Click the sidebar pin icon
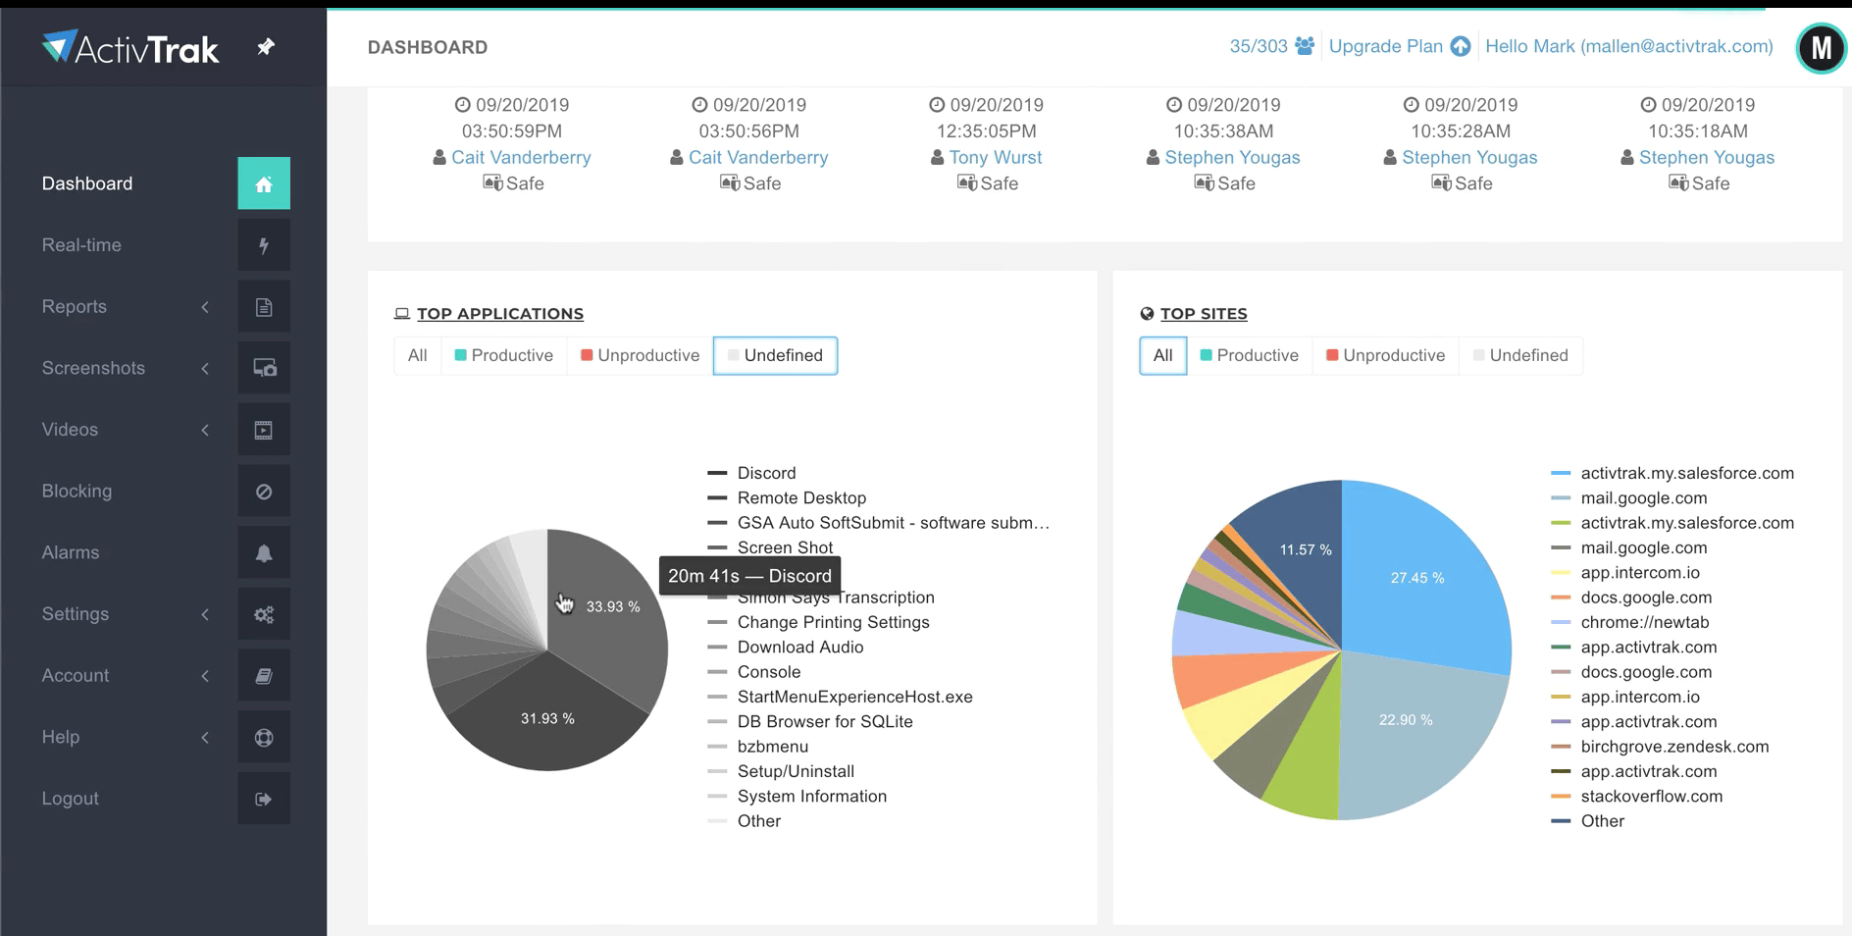 (266, 46)
